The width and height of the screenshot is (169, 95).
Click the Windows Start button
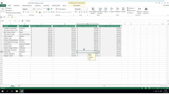[x=2, y=91]
